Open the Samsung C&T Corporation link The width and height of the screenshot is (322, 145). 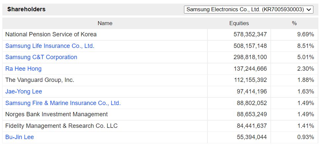41,57
